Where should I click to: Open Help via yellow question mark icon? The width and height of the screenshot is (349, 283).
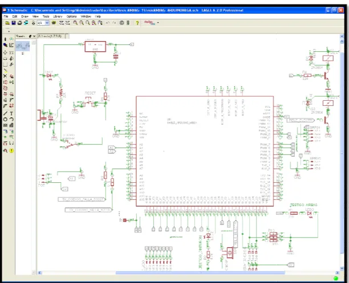click(137, 23)
